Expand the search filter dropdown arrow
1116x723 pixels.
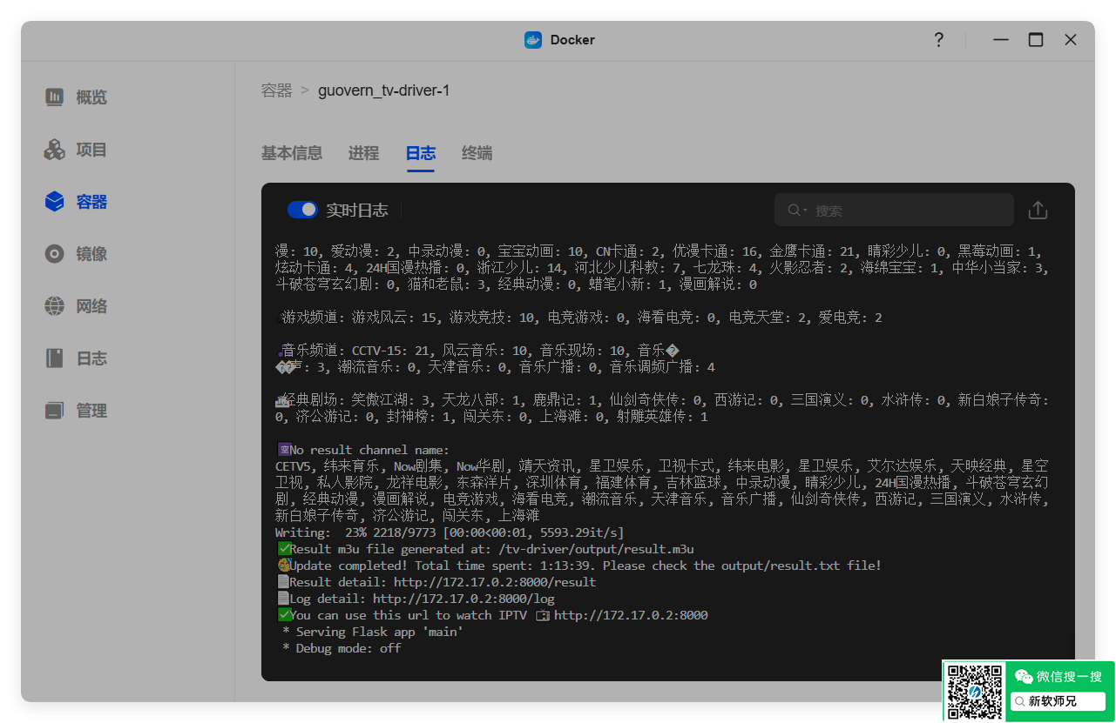[x=805, y=211]
